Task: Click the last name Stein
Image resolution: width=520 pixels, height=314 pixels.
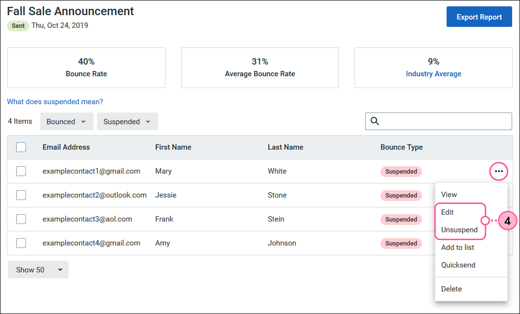Action: tap(276, 219)
